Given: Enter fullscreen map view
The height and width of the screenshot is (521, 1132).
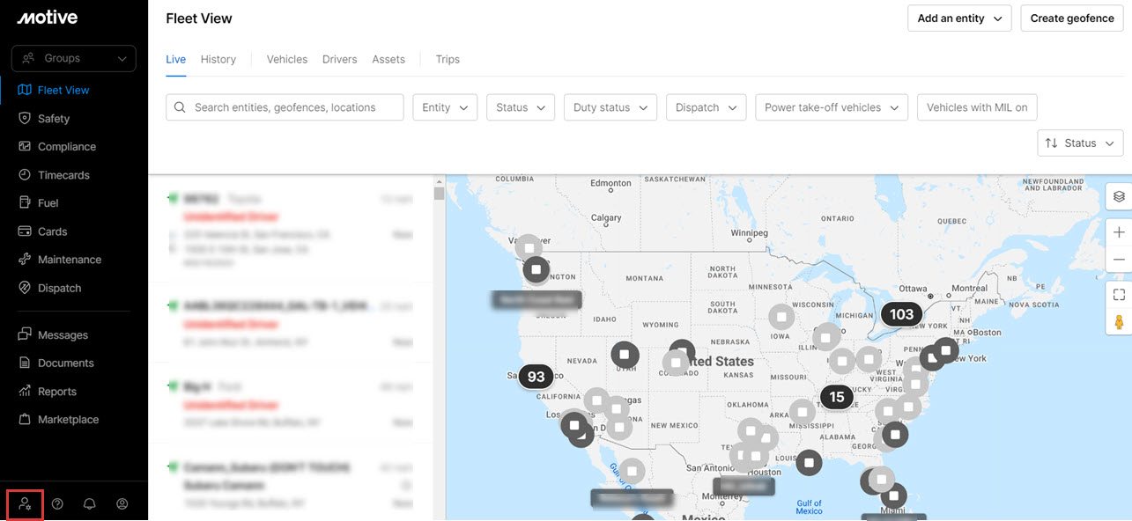Looking at the screenshot, I should tap(1119, 295).
